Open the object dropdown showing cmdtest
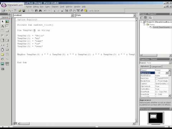 tap(72, 15)
